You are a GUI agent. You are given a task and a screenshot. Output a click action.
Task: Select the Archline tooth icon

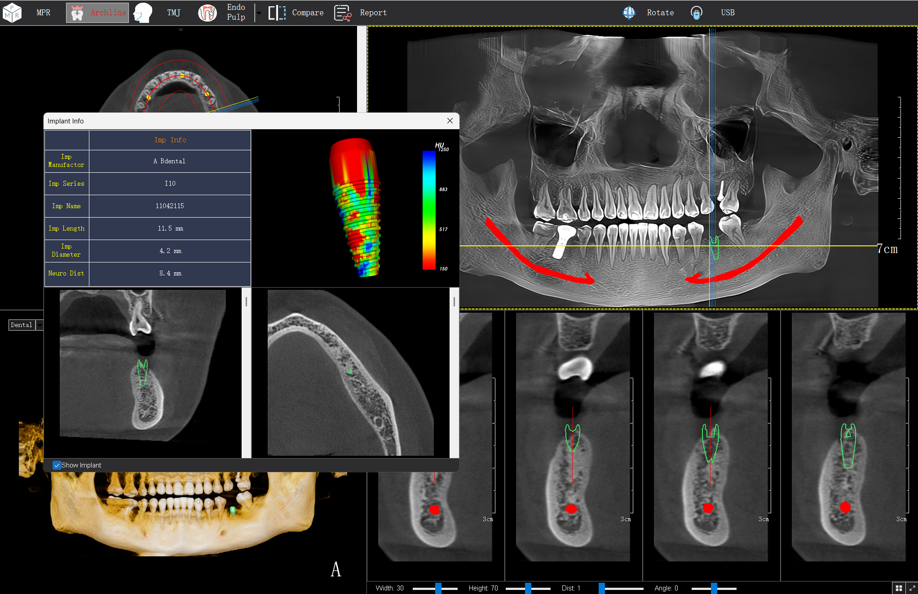coord(77,13)
